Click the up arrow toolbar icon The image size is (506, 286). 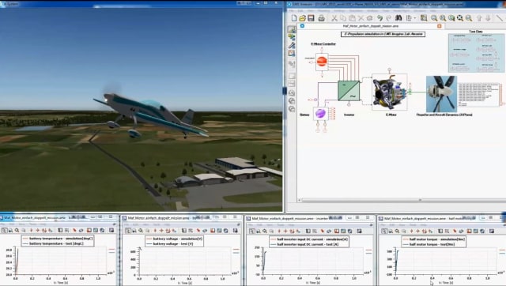coord(480,18)
